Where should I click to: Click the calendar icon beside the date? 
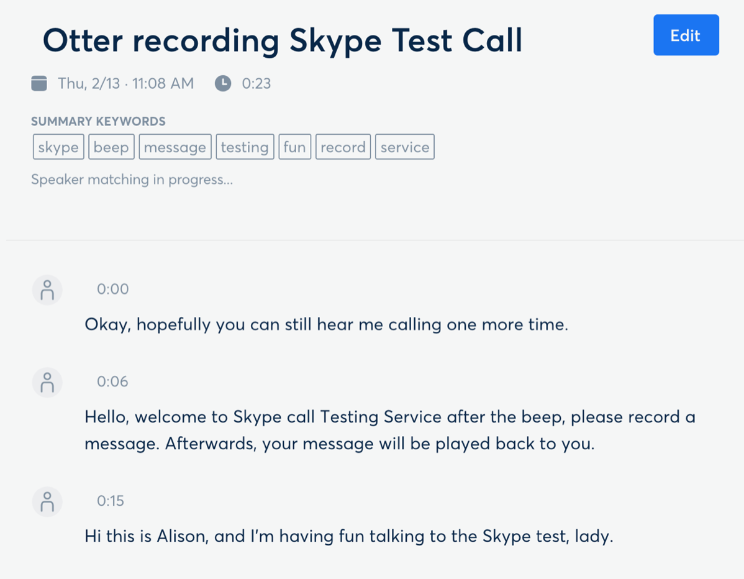39,83
